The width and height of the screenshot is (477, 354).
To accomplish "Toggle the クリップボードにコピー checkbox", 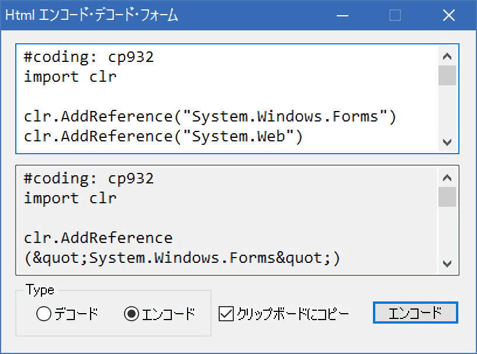I will [226, 314].
